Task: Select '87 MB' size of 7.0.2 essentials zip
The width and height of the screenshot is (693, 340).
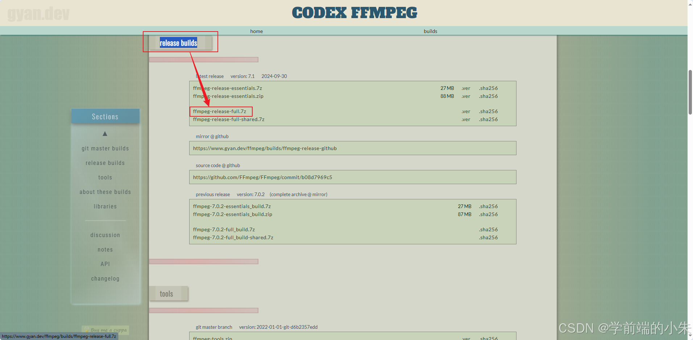Action: 464,214
